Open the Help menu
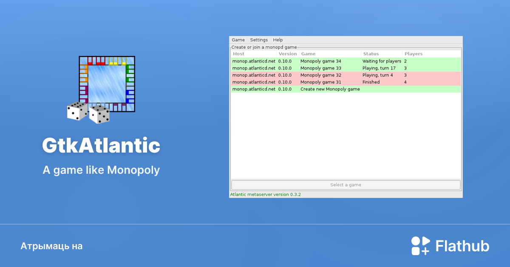 278,39
